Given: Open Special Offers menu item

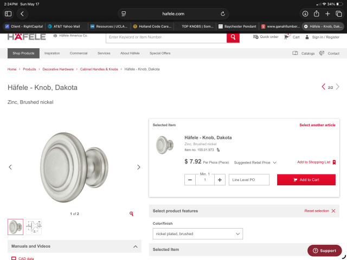Looking at the screenshot, I should 160,53.
